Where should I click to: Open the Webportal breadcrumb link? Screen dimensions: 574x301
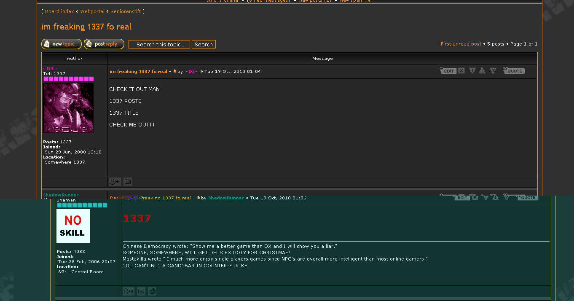[x=92, y=11]
